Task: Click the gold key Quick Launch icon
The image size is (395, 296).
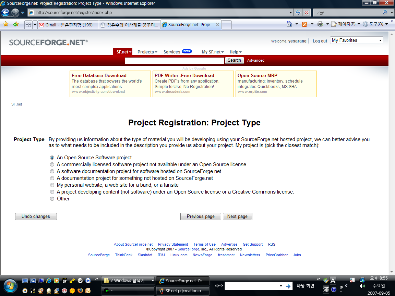Action: pyautogui.click(x=72, y=281)
